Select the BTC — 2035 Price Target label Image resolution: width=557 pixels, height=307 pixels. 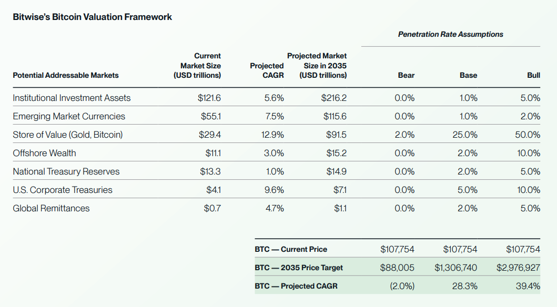tap(299, 268)
